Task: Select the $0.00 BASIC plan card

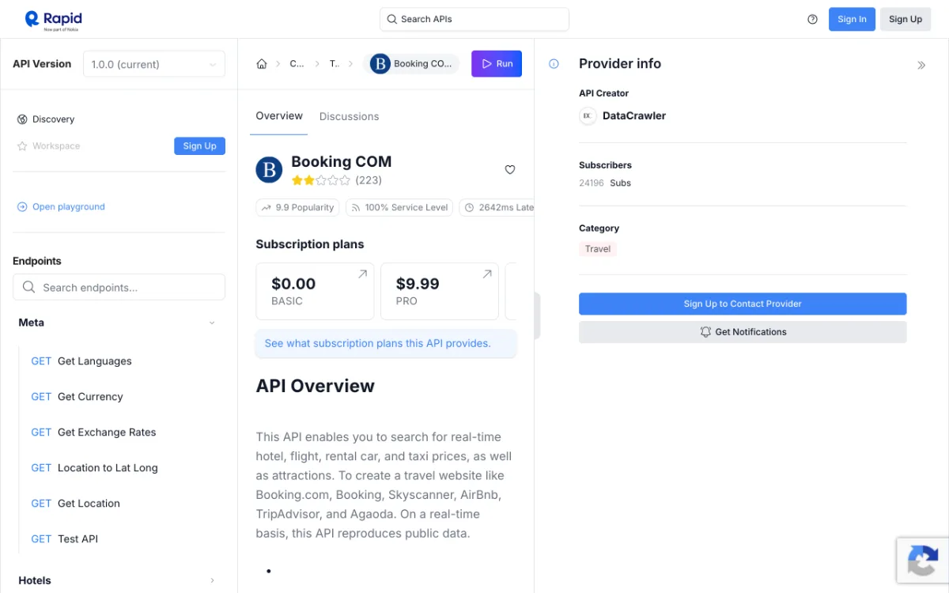Action: (x=315, y=291)
